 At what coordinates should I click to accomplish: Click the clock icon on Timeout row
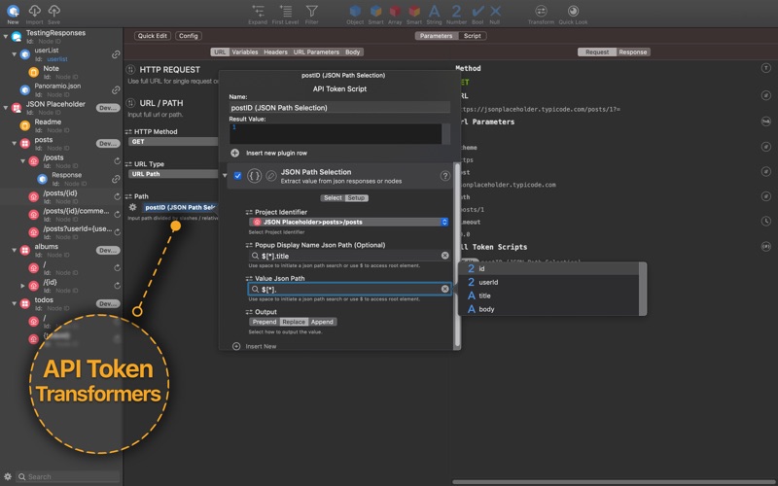coord(766,222)
